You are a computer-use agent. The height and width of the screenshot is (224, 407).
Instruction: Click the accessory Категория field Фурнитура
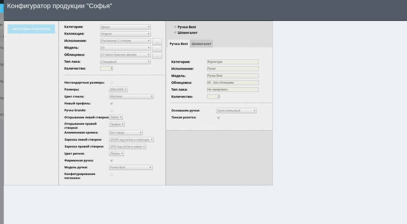[233, 62]
